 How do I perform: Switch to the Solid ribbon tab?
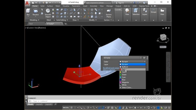click(x=42, y=6)
